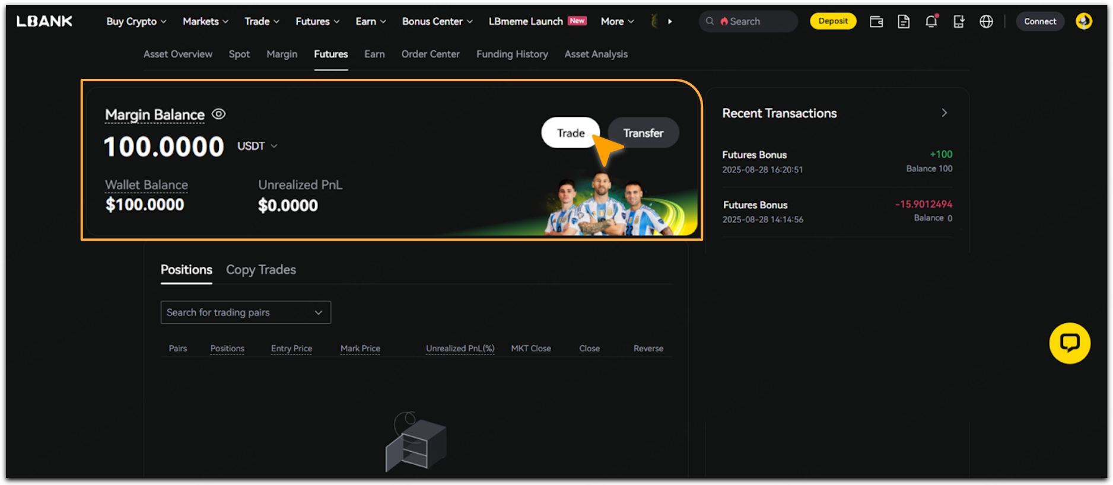Screen dimensions: 1113x485
Task: Click the white Trade button
Action: (570, 133)
